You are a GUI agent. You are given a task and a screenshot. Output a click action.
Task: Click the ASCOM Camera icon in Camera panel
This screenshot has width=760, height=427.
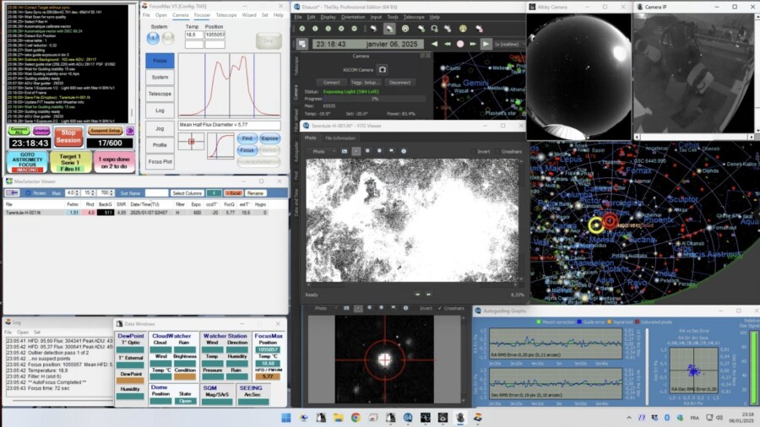click(382, 70)
